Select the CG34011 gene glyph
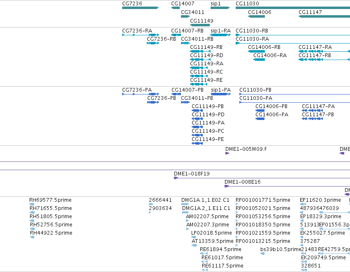Screen dimensions: 350x272 185,16
